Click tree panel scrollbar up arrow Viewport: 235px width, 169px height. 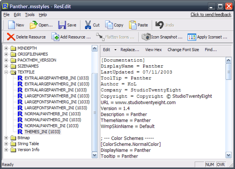(x=95, y=48)
